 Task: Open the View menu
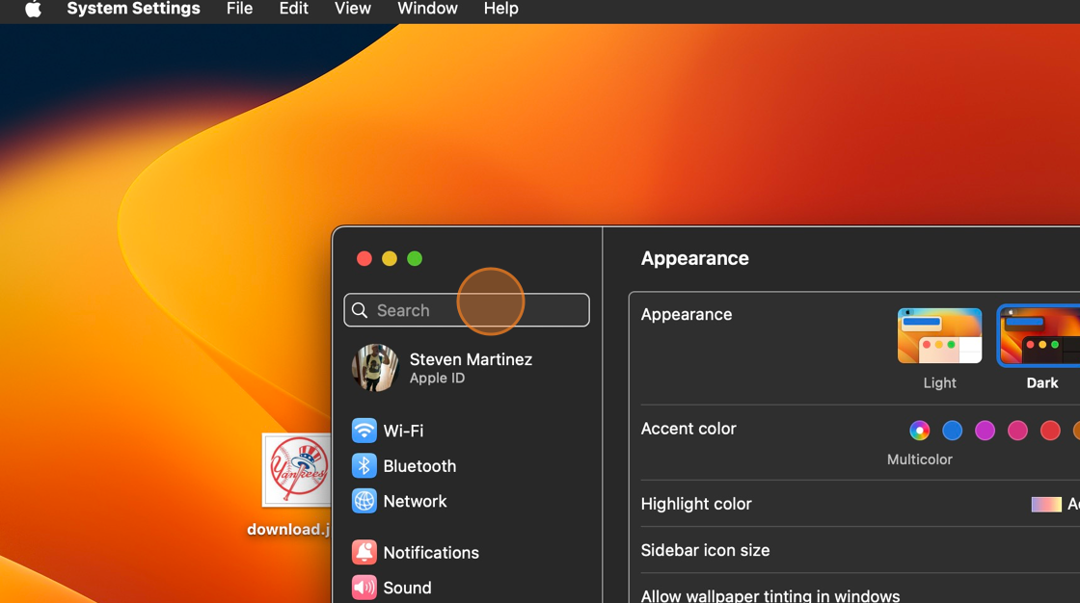(353, 9)
